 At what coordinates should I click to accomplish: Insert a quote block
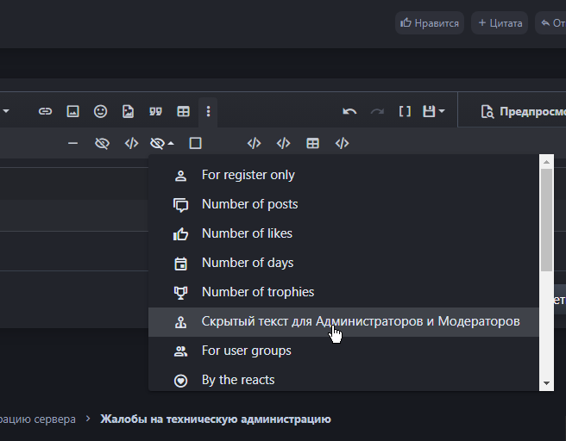click(155, 111)
